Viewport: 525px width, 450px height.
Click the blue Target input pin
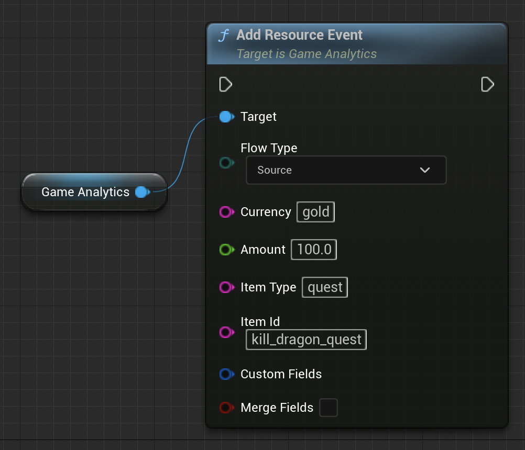pyautogui.click(x=226, y=117)
